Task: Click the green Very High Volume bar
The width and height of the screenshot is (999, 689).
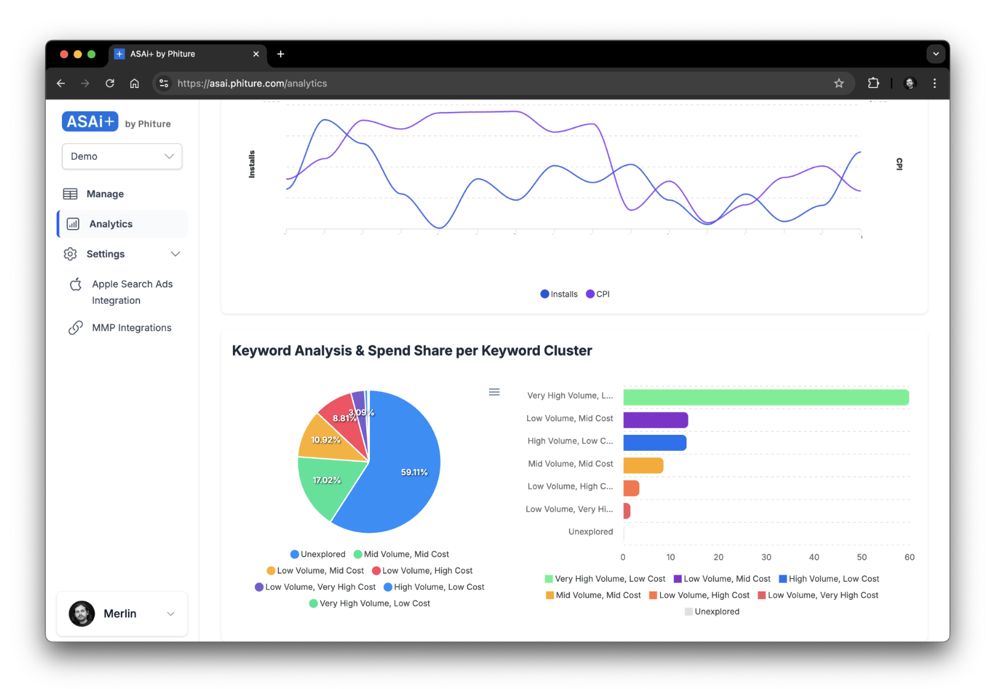Action: (x=766, y=397)
